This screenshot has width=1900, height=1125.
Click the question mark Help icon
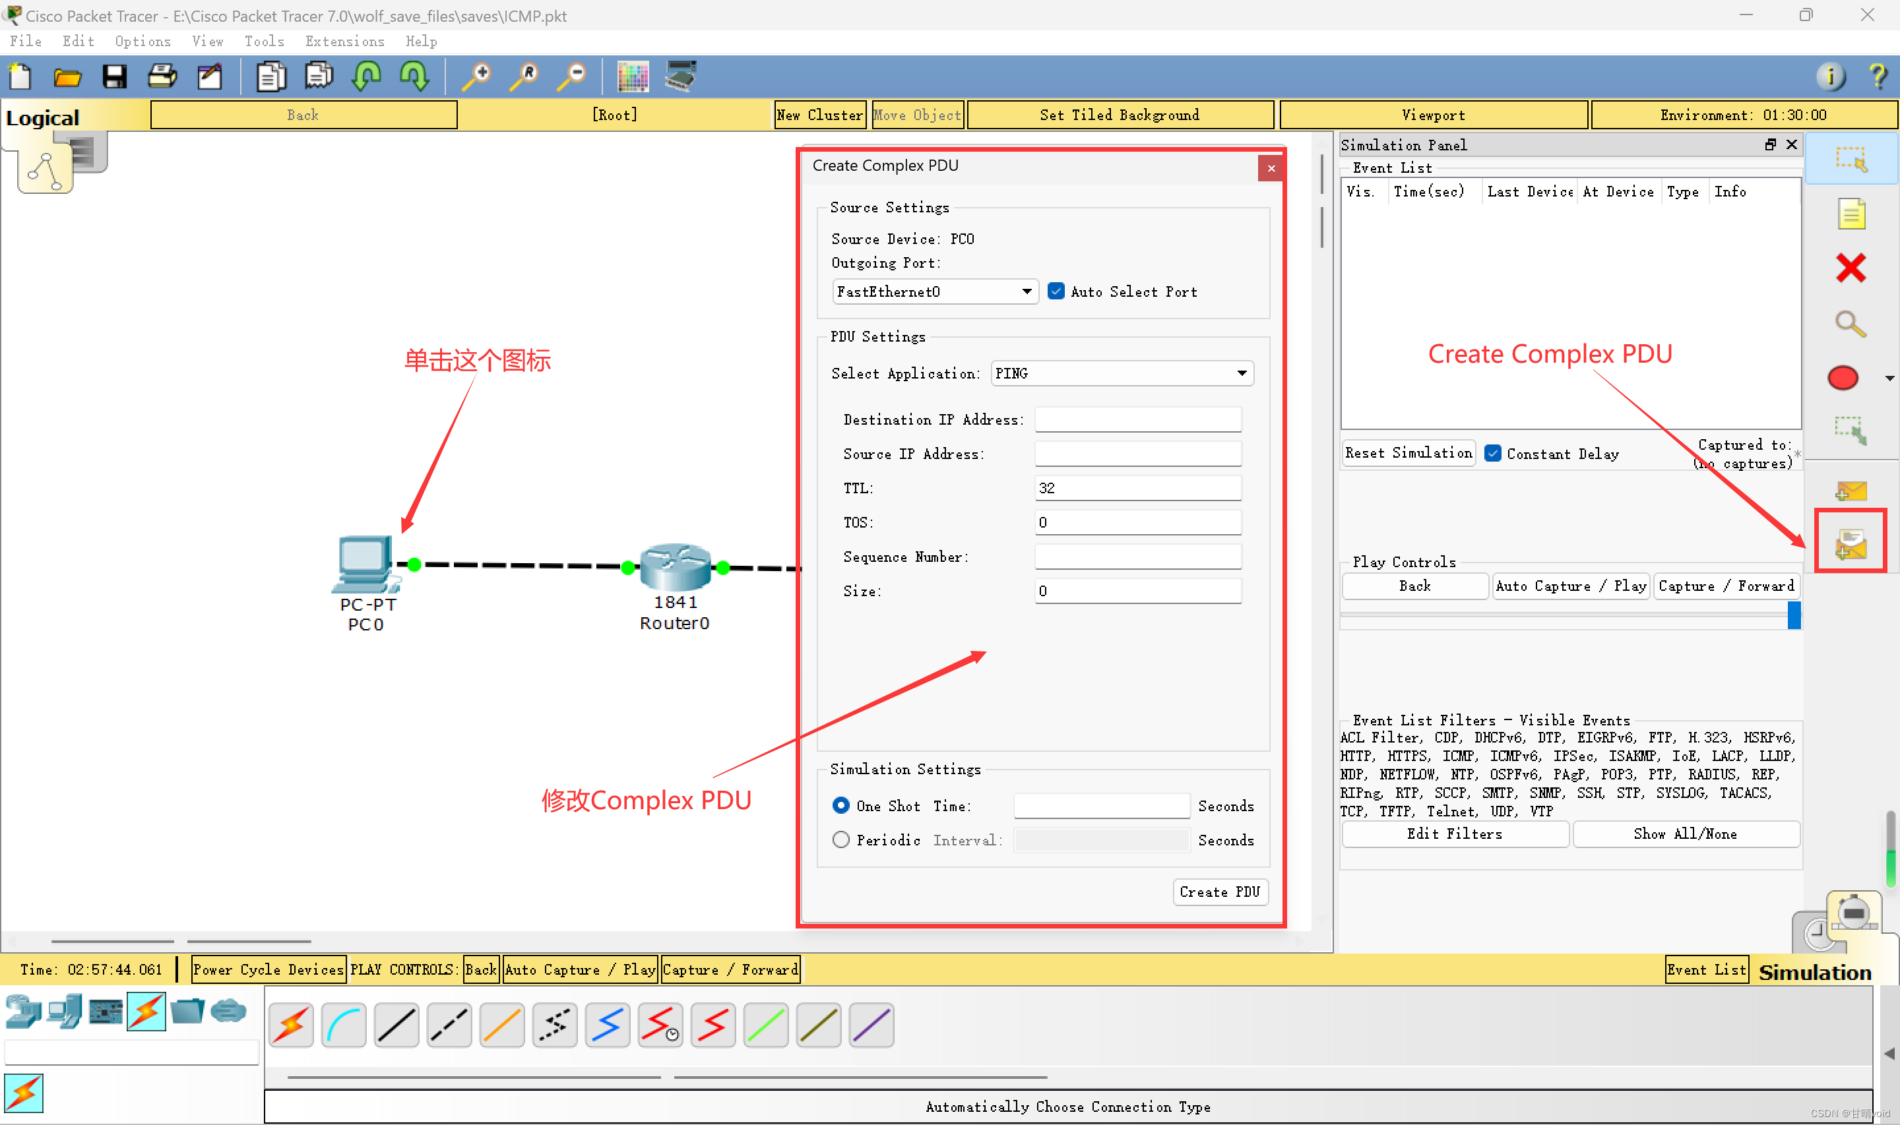pos(1878,76)
